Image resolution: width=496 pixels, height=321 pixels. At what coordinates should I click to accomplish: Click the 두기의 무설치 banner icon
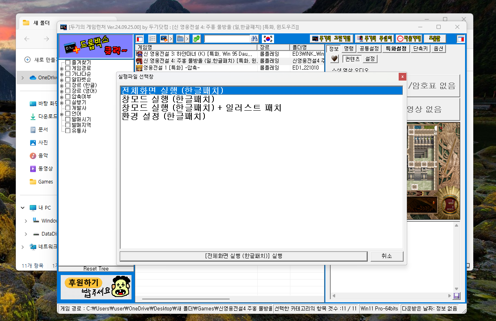[x=374, y=39]
